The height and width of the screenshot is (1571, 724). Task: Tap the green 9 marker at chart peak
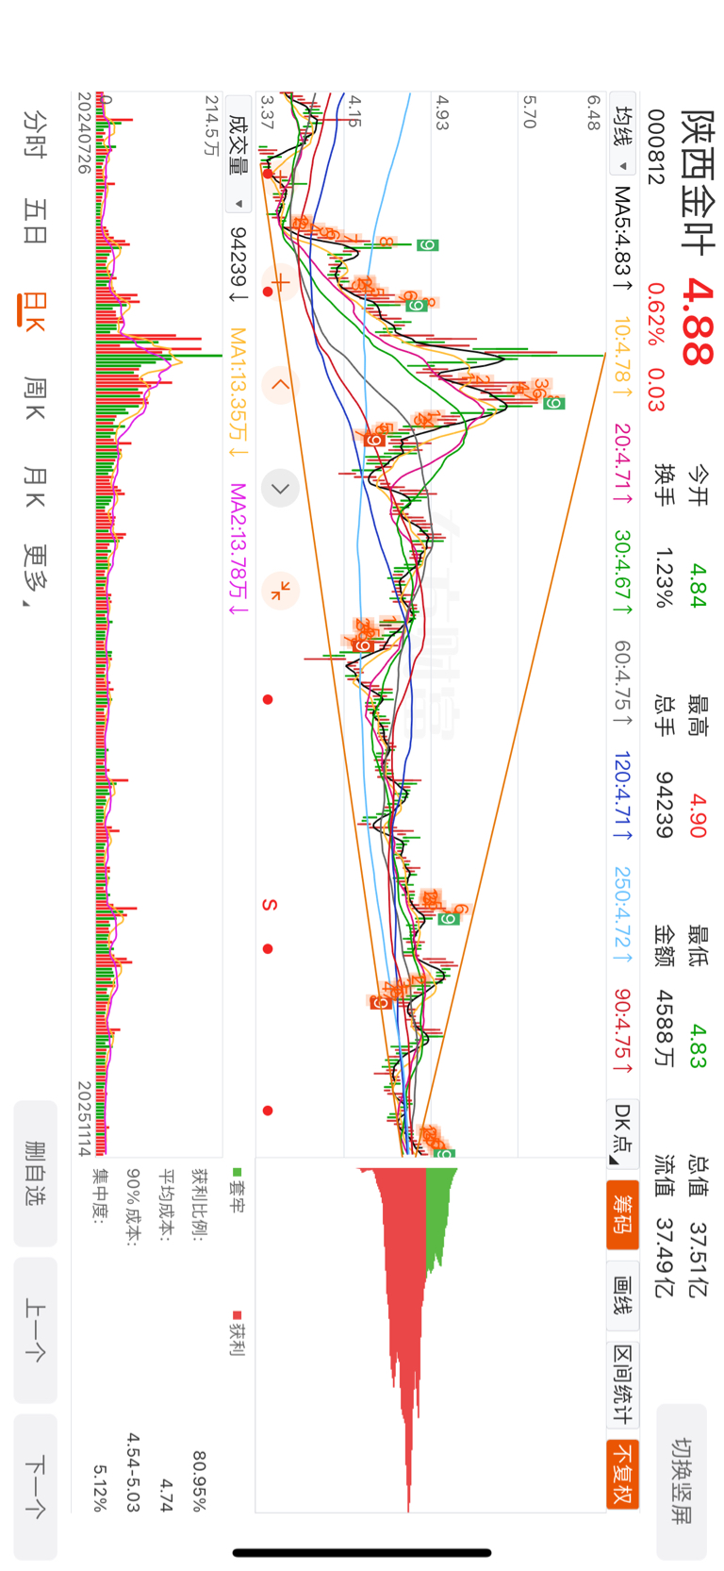click(553, 404)
